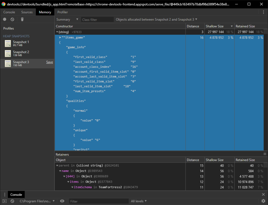The height and width of the screenshot is (205, 268).
Task: Click the console drawer menu dots
Action: coord(5,195)
